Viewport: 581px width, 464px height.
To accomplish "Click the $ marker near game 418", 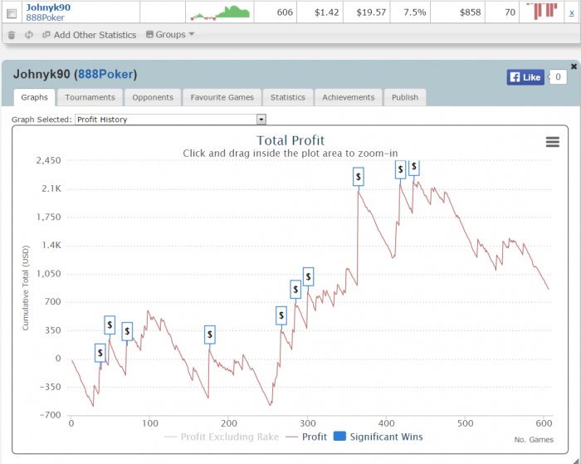I will (400, 169).
